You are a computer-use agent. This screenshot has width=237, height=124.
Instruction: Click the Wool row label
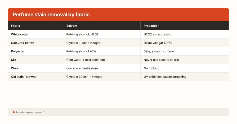(x=15, y=68)
